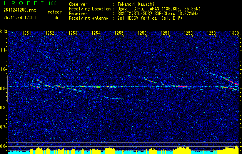This screenshot has height=154, width=242.
Task: Click the 1251 time marker
Action: pyautogui.click(x=27, y=33)
